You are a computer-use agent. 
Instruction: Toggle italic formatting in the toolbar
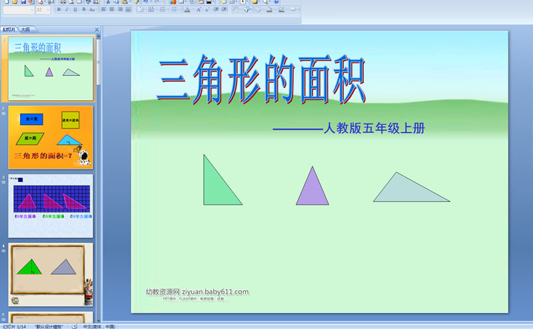(x=67, y=9)
